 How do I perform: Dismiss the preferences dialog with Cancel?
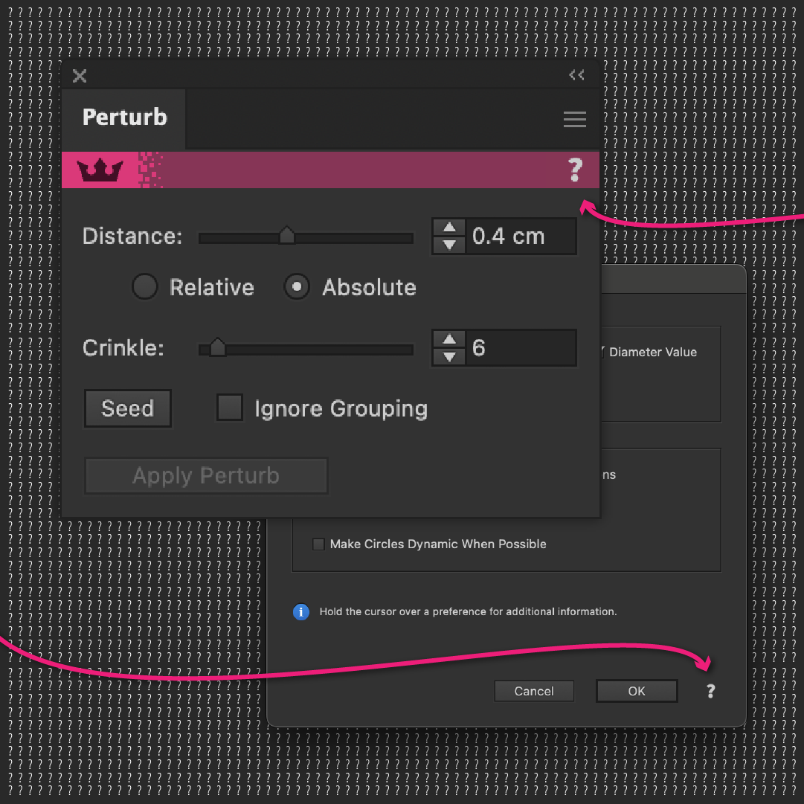534,691
